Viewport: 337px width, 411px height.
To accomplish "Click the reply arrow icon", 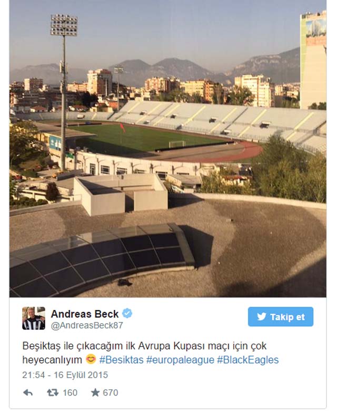I will tap(28, 393).
